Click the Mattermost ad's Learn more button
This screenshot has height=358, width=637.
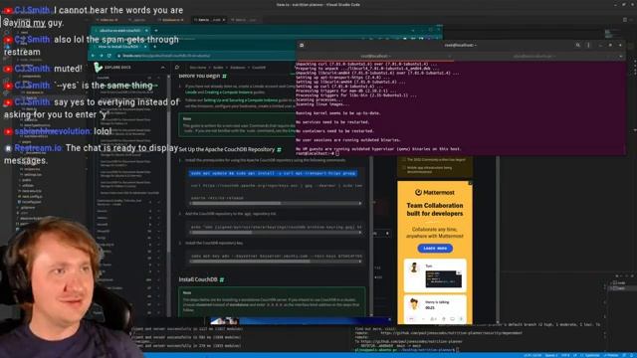pos(435,248)
